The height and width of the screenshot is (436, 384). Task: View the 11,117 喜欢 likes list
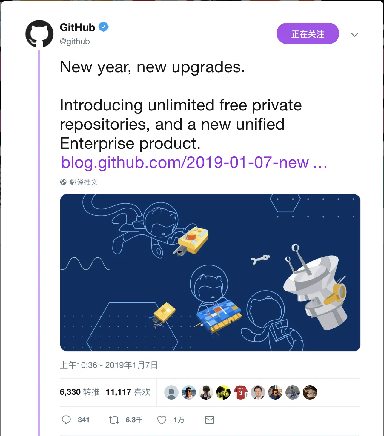pyautogui.click(x=128, y=392)
